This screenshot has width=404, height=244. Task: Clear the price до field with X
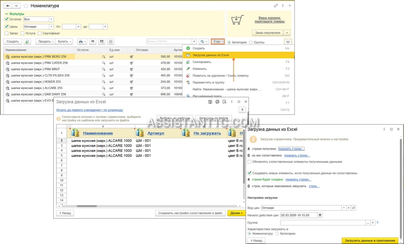pyautogui.click(x=105, y=26)
